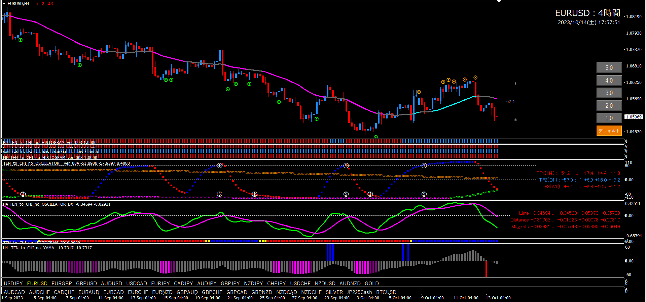Screen dimensions: 646x302
Task: Switch chart to NZDUSD
Action: (x=325, y=284)
